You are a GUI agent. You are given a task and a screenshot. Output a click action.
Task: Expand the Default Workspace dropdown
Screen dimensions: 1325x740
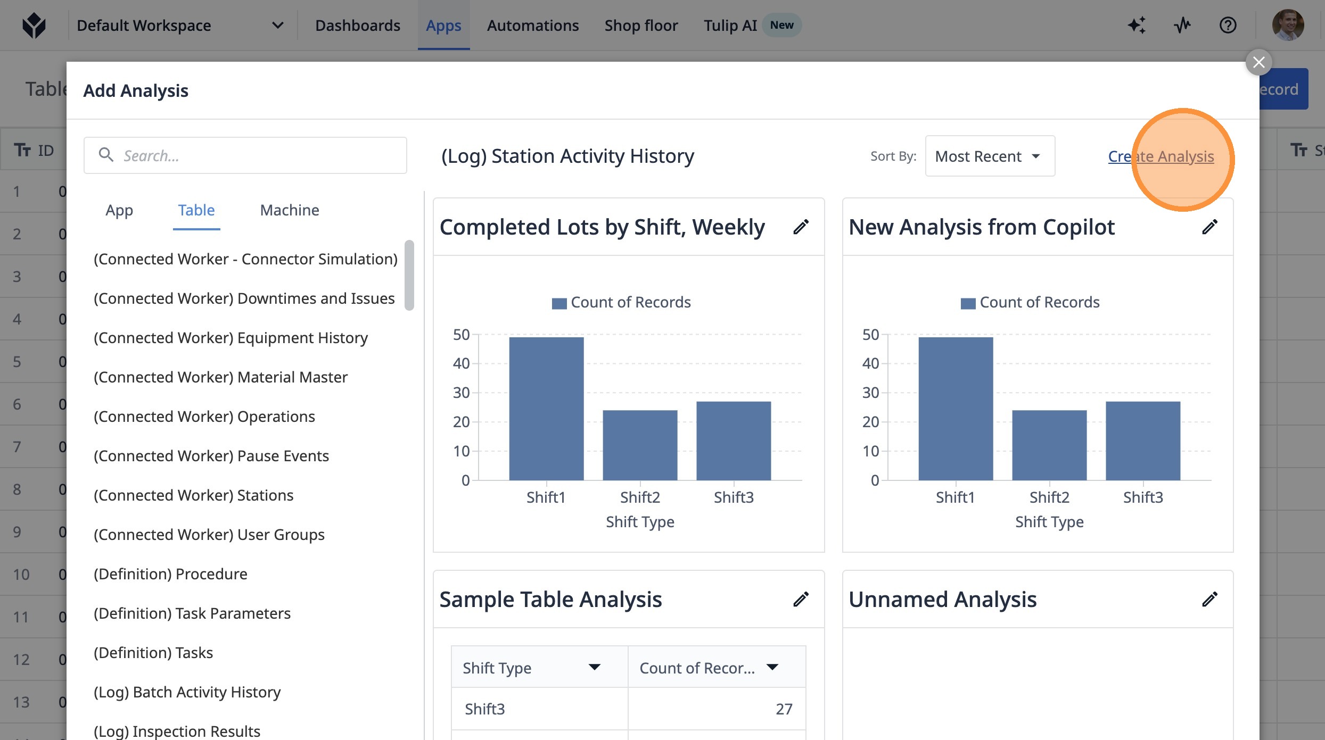pos(277,25)
